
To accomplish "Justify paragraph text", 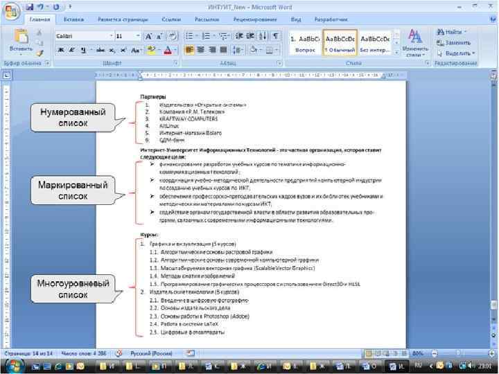I will point(224,50).
